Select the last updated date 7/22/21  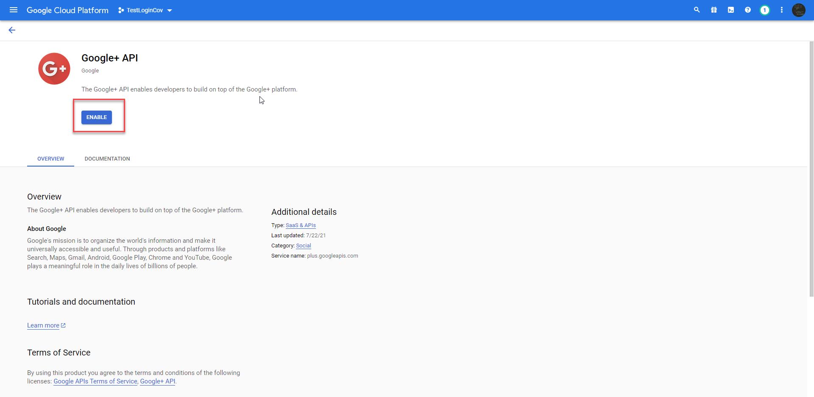(x=316, y=236)
